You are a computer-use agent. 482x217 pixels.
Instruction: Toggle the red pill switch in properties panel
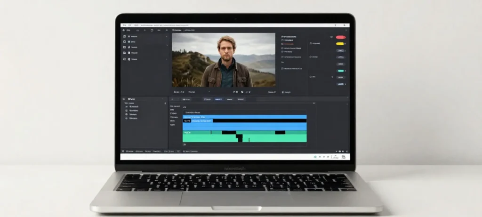(340, 37)
